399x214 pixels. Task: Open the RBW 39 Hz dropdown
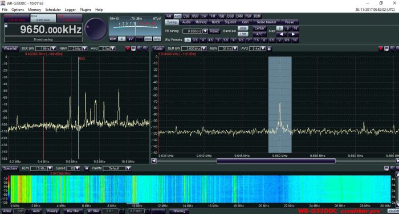pyautogui.click(x=235, y=49)
